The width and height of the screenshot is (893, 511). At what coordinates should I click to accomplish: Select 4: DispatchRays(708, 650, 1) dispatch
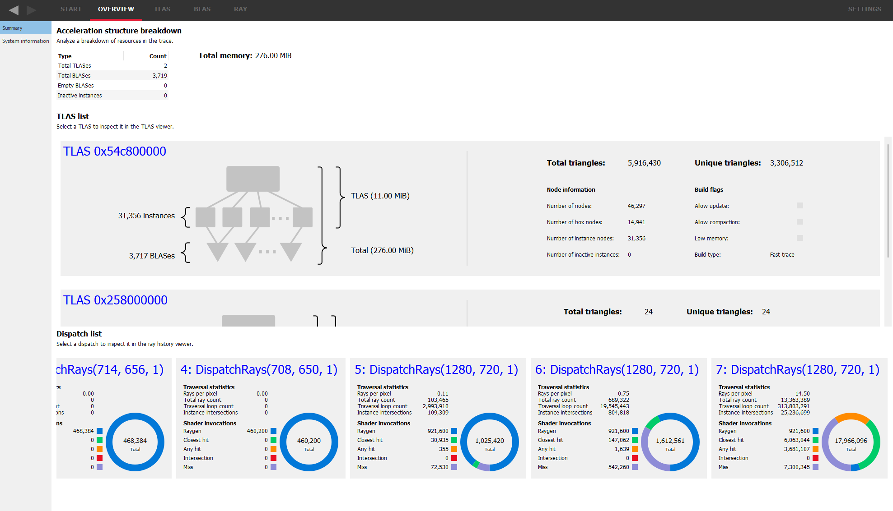[259, 370]
